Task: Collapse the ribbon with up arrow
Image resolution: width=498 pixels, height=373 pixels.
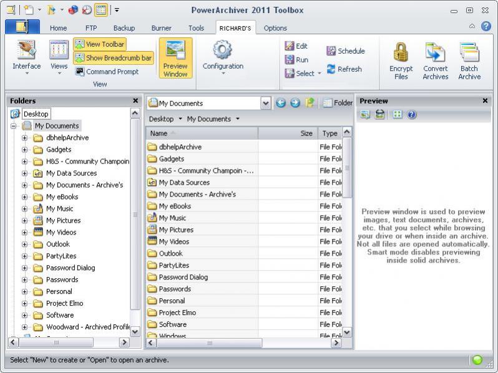Action: [472, 26]
